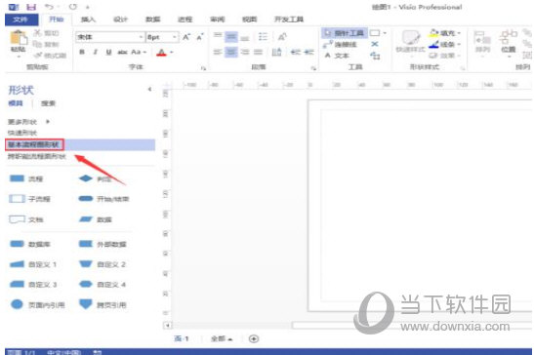The width and height of the screenshot is (534, 355).
Task: Pick the Custom 3 shape (自定义 3)
Action: 32,284
